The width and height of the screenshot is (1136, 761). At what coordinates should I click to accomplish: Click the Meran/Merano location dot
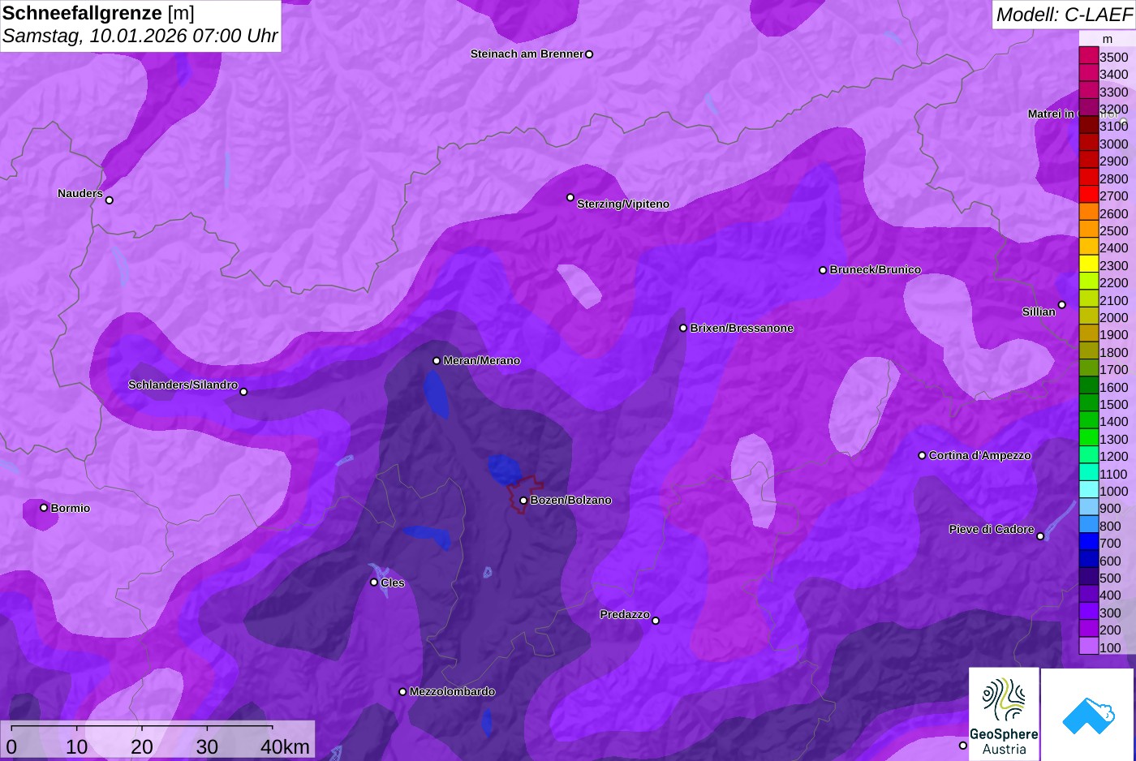click(x=437, y=361)
